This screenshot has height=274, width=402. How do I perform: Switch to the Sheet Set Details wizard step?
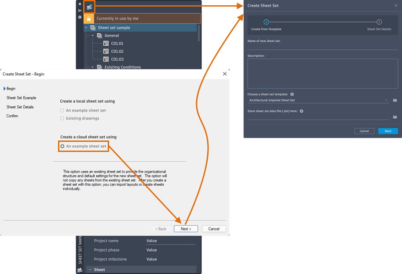click(x=19, y=107)
